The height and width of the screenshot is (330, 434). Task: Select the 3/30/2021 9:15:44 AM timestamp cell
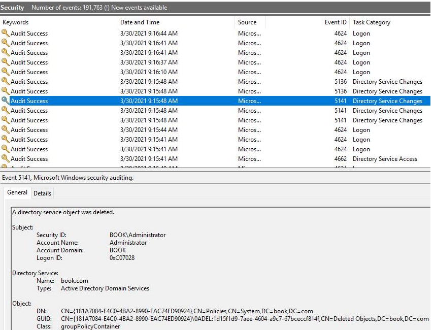tap(149, 130)
